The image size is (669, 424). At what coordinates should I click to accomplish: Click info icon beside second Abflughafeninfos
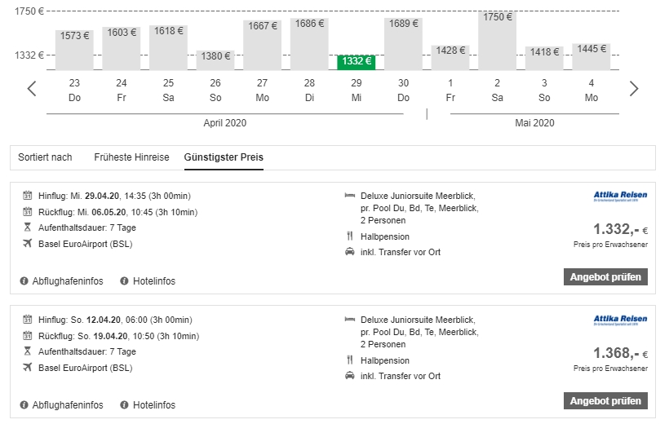coord(24,405)
